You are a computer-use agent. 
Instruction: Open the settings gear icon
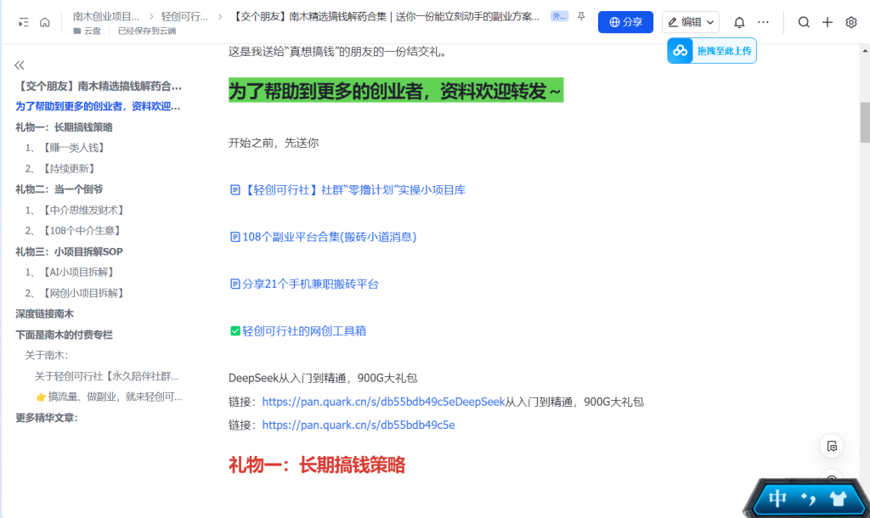(851, 22)
